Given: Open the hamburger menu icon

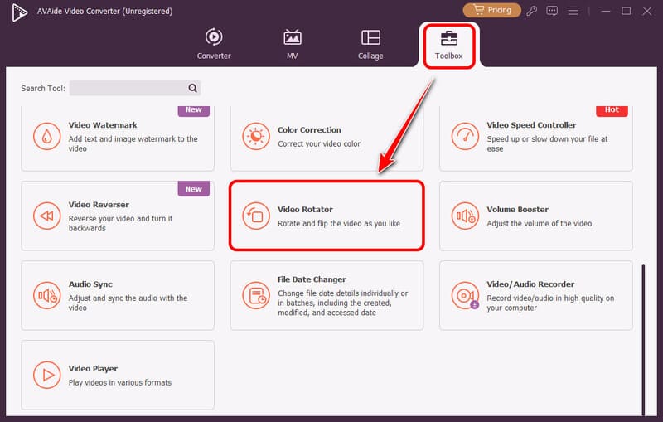Looking at the screenshot, I should click(x=573, y=11).
